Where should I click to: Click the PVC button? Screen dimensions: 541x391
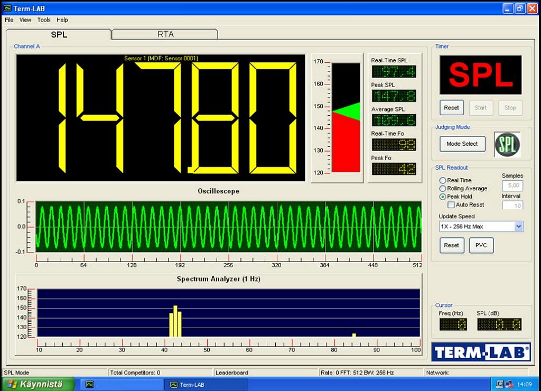point(481,245)
